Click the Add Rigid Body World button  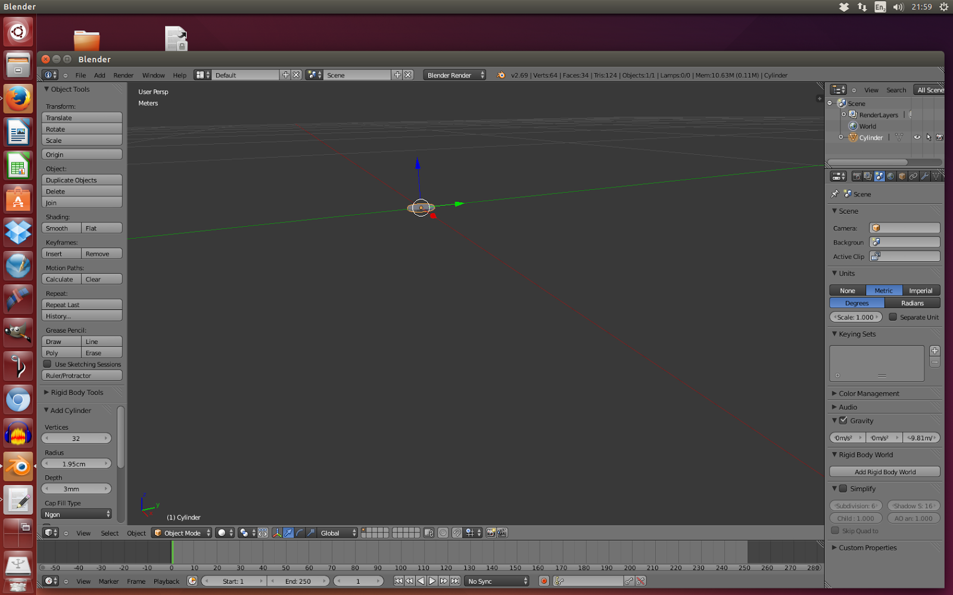[x=885, y=471]
